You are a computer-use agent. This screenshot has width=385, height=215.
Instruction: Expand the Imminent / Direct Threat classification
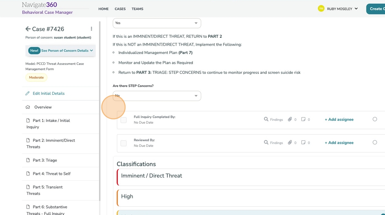click(x=251, y=177)
